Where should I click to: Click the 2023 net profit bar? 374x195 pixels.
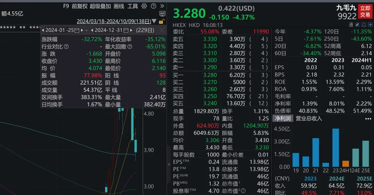336,148
